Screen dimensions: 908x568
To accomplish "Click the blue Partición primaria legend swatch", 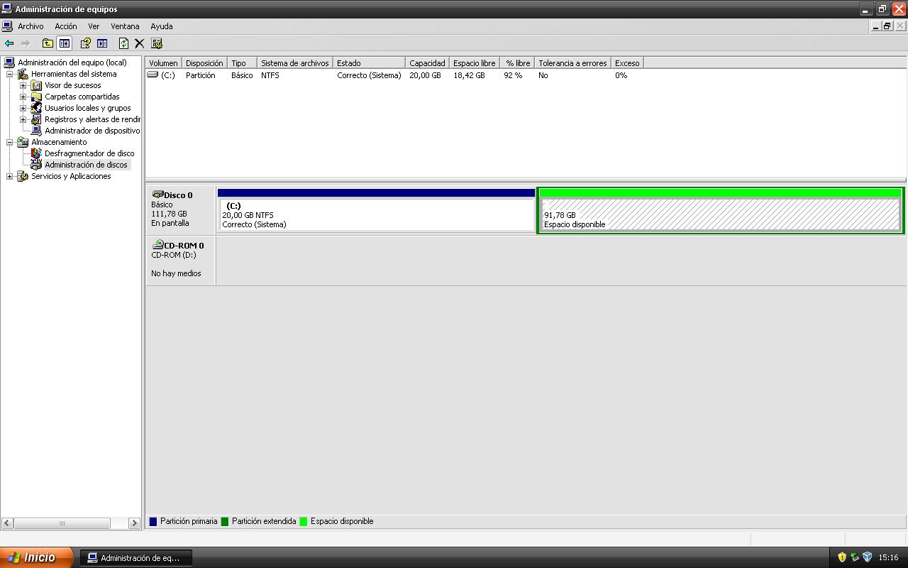I will 153,521.
